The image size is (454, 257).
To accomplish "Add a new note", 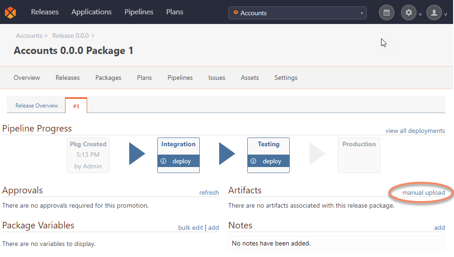I will click(439, 227).
